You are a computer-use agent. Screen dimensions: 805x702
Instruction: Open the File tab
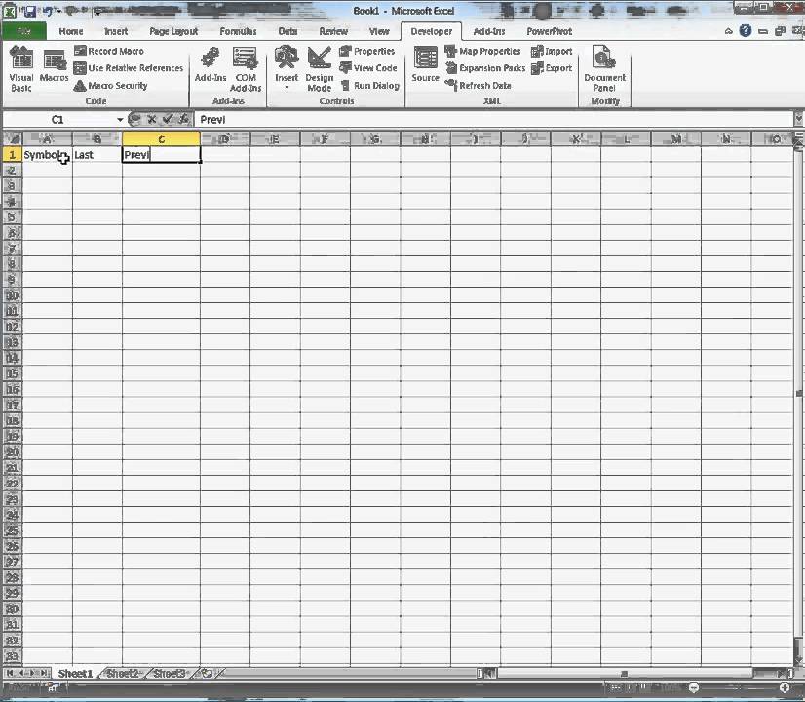pos(24,31)
